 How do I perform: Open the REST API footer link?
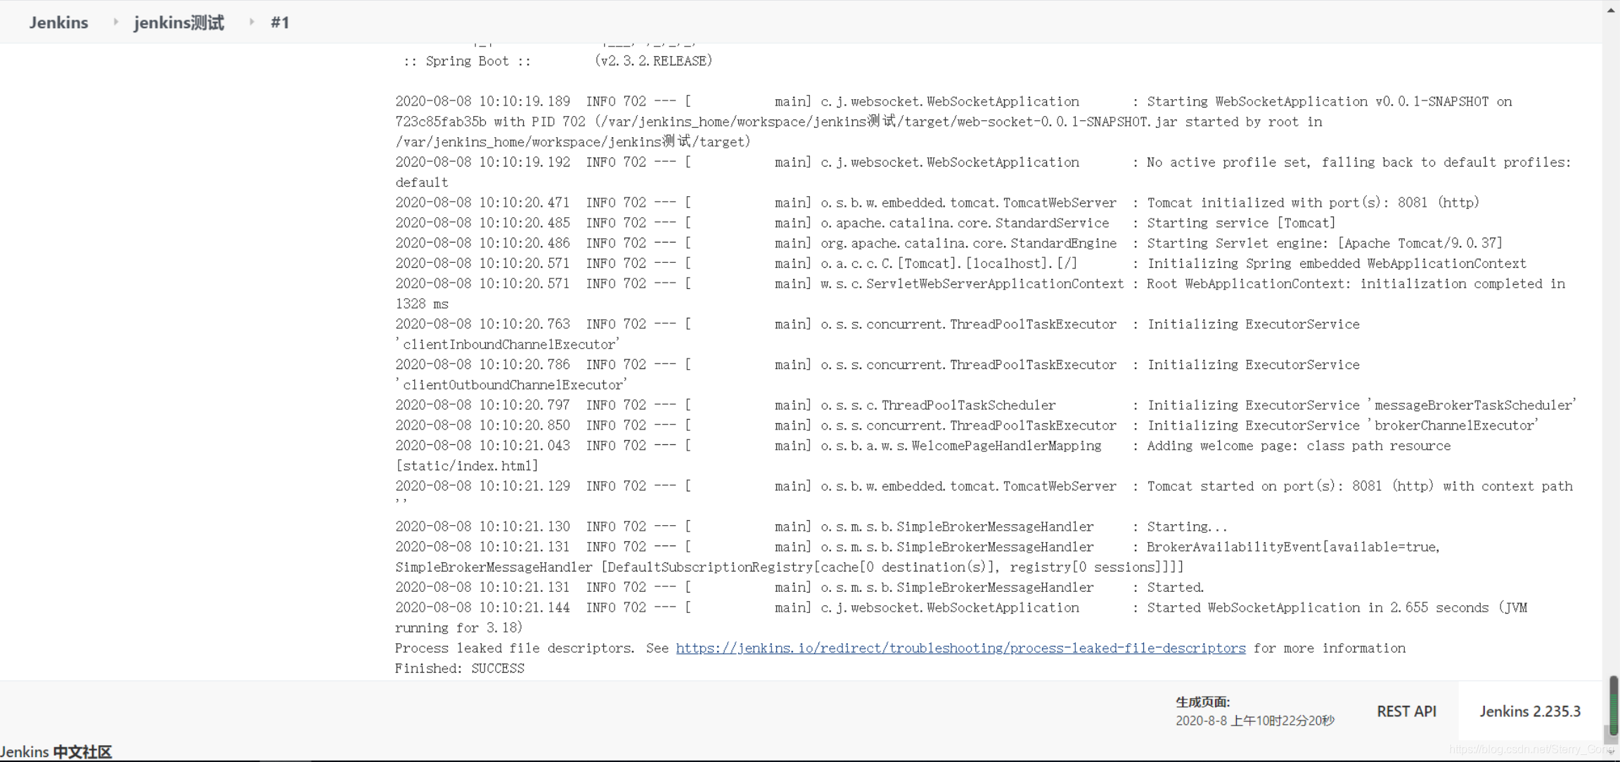1406,711
